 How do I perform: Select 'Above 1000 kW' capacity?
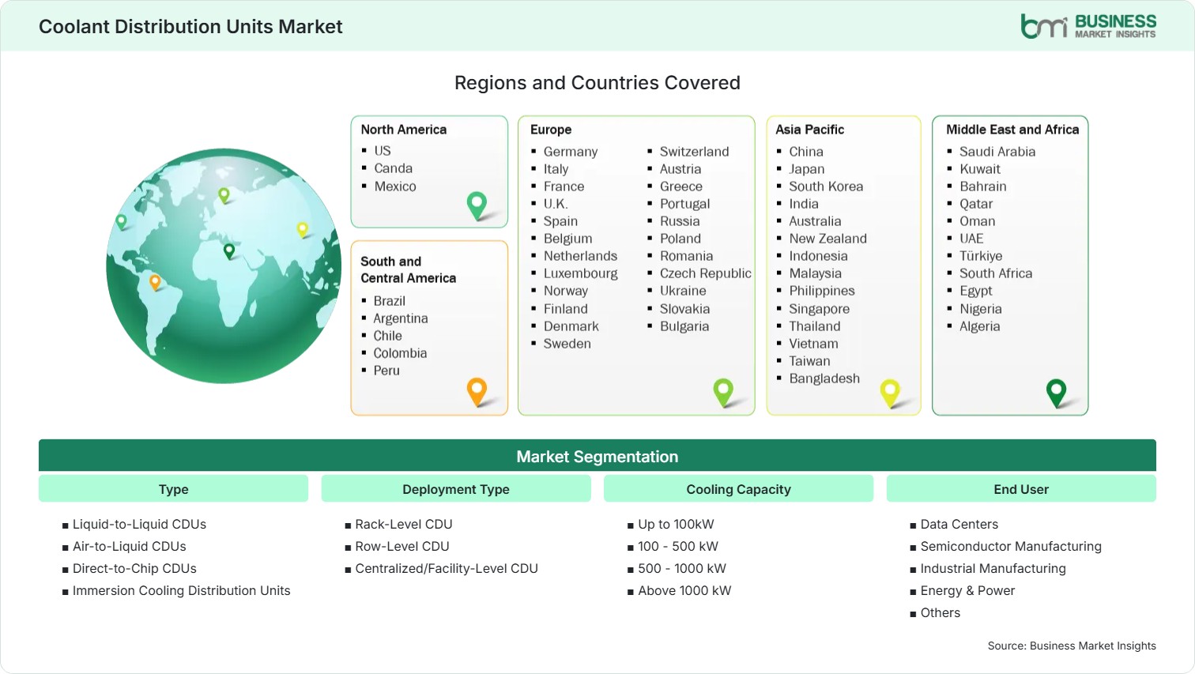point(684,590)
